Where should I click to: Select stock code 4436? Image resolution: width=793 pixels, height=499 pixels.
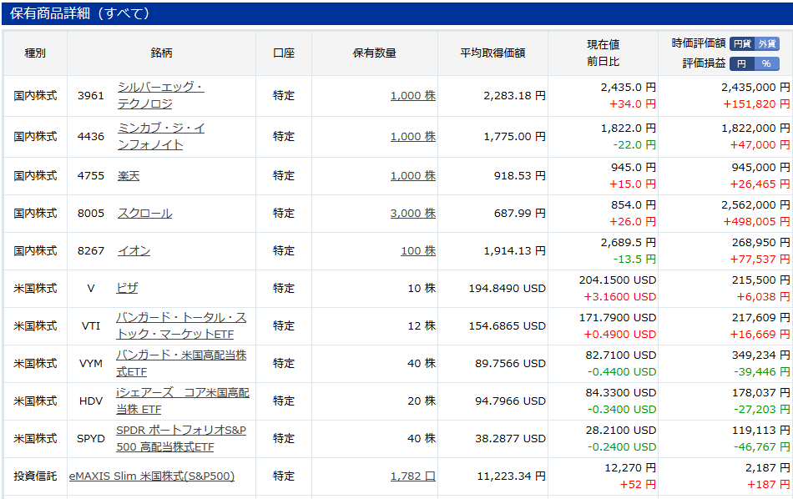[91, 137]
